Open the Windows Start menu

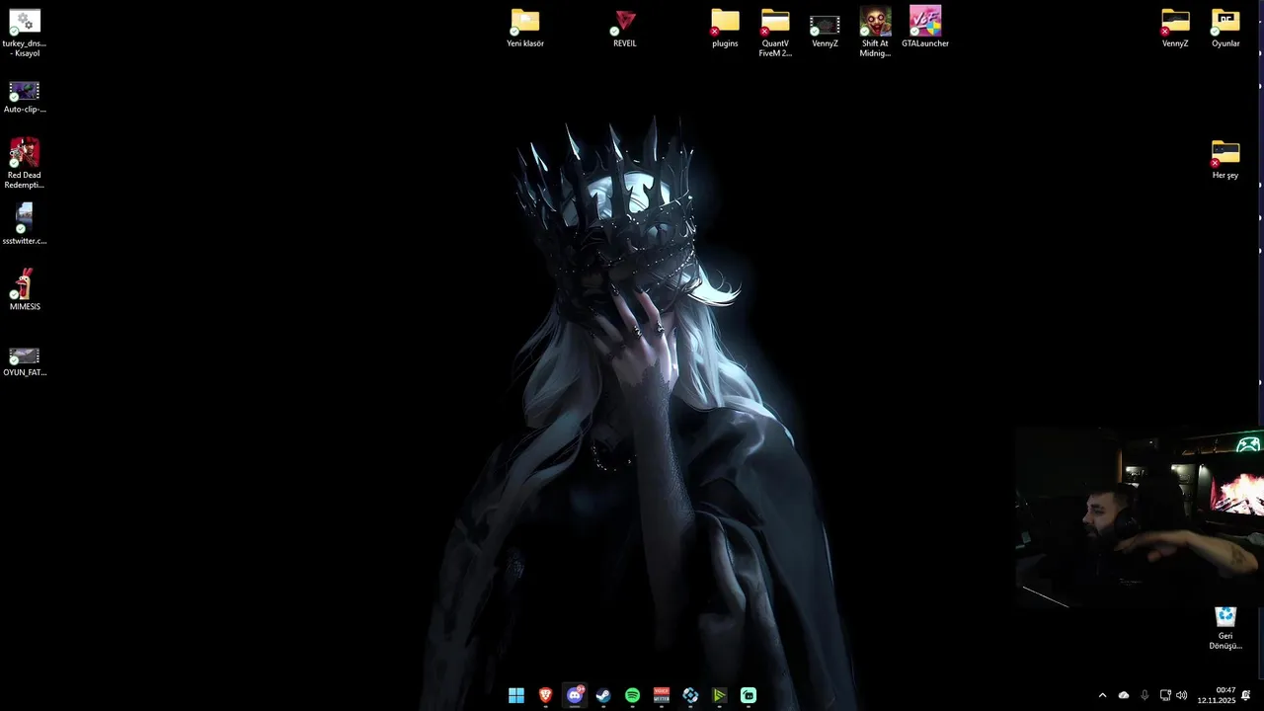516,695
